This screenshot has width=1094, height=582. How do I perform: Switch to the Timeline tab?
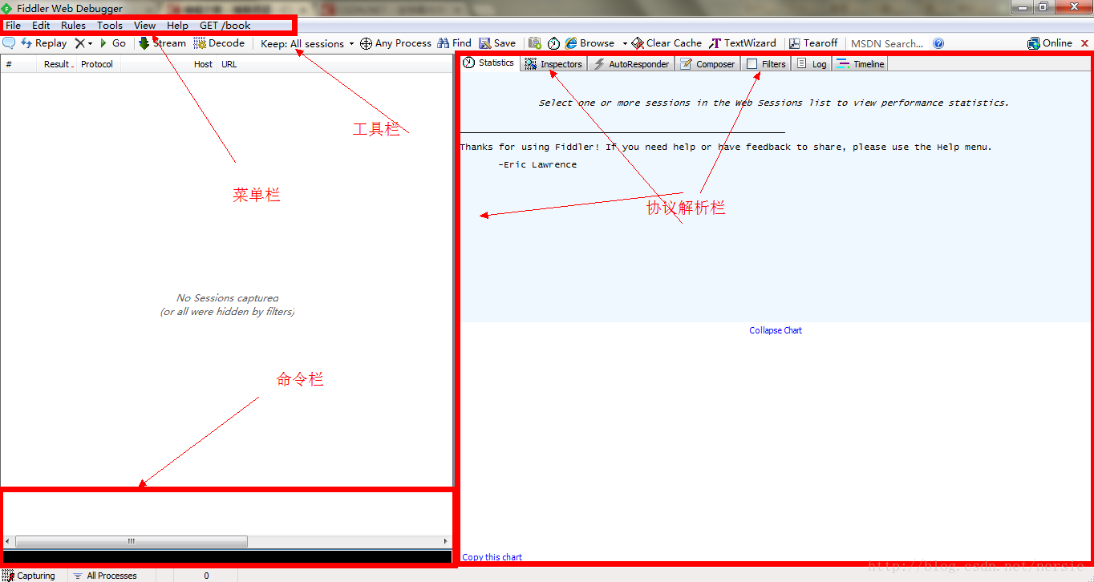pyautogui.click(x=861, y=64)
